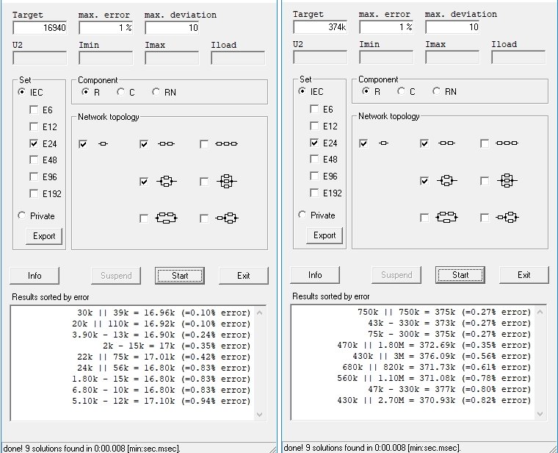Viewport: 558px width, 453px height.
Task: Select result row 20k || 110k = 16.92k
Action: (162, 324)
